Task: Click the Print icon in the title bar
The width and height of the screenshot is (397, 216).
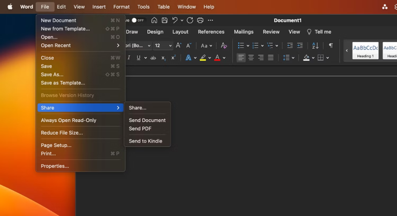Action: pos(200,20)
